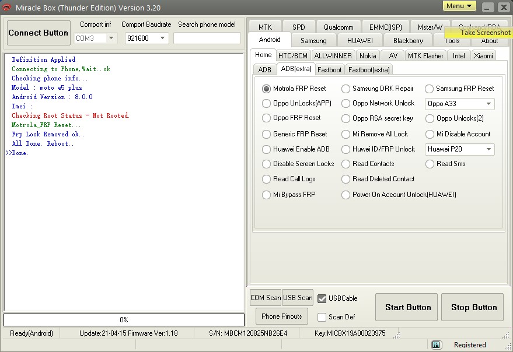Click the Start Button
513x352 pixels.
coord(406,307)
